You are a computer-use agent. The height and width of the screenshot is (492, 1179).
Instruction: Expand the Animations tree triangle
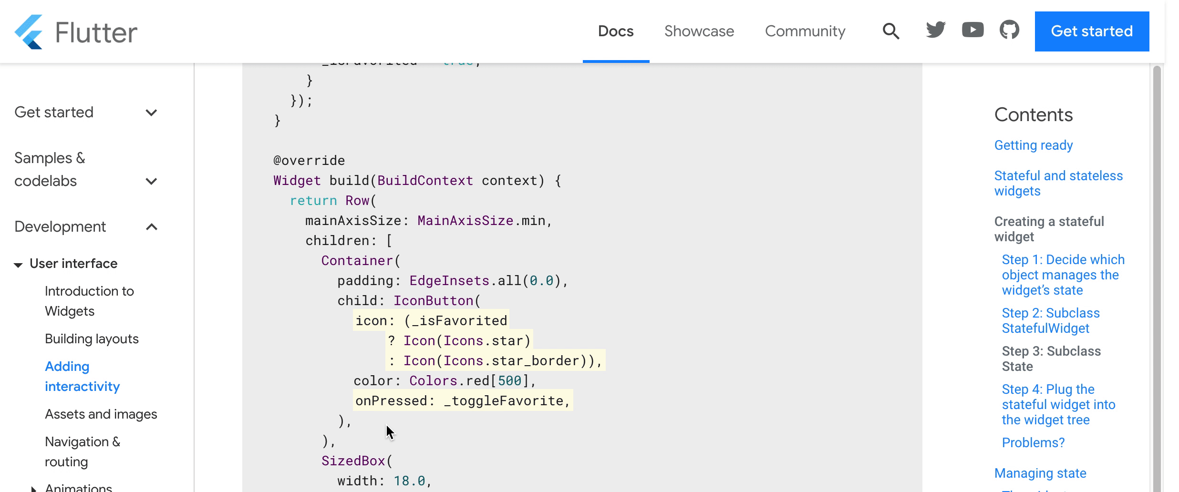[x=33, y=488]
